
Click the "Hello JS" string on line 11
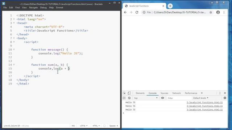click(70, 53)
